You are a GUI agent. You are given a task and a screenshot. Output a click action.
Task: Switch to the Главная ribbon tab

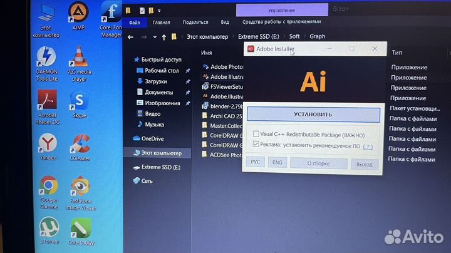pos(162,23)
